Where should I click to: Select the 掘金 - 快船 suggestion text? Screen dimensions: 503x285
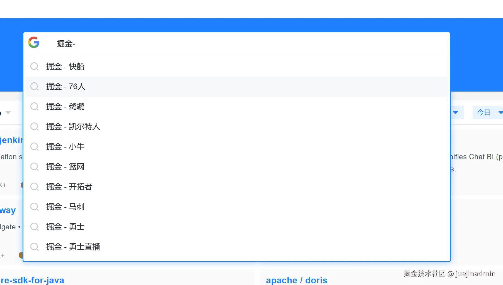pyautogui.click(x=65, y=67)
